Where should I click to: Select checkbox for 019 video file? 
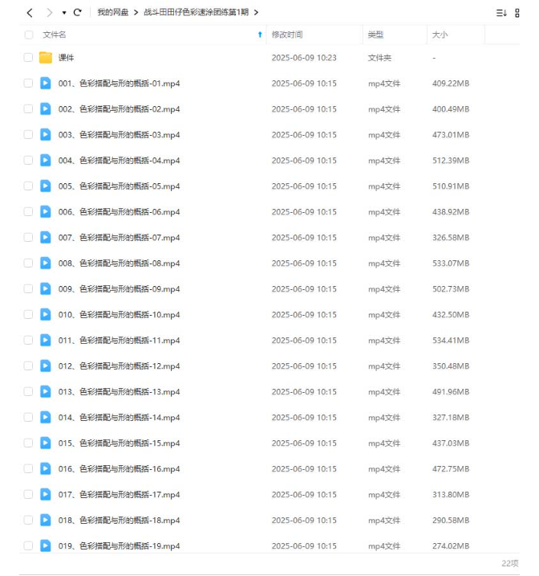point(28,546)
